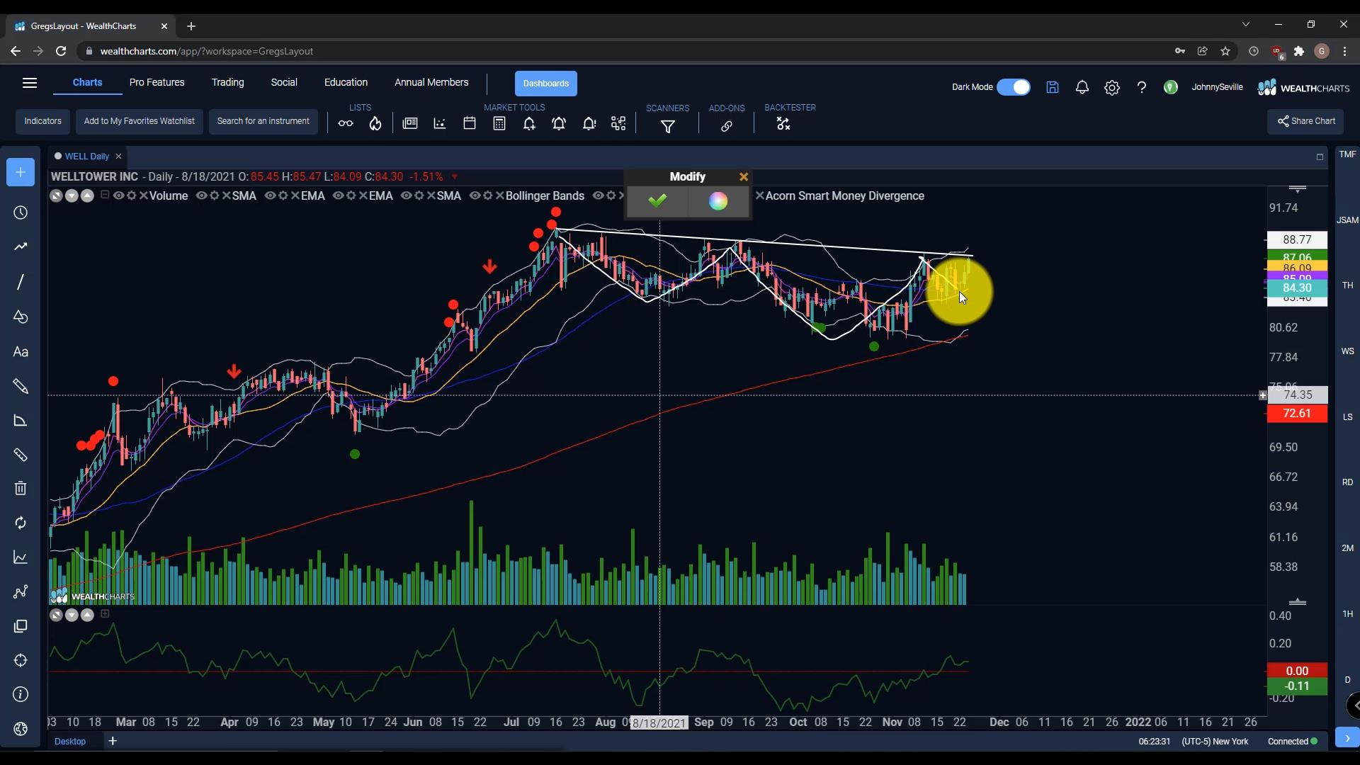The height and width of the screenshot is (765, 1360).
Task: Select the shapes drawing tool
Action: tap(21, 317)
